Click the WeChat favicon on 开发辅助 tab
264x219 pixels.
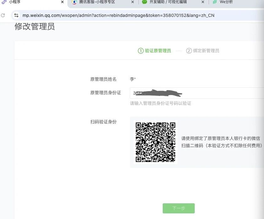click(x=145, y=2)
